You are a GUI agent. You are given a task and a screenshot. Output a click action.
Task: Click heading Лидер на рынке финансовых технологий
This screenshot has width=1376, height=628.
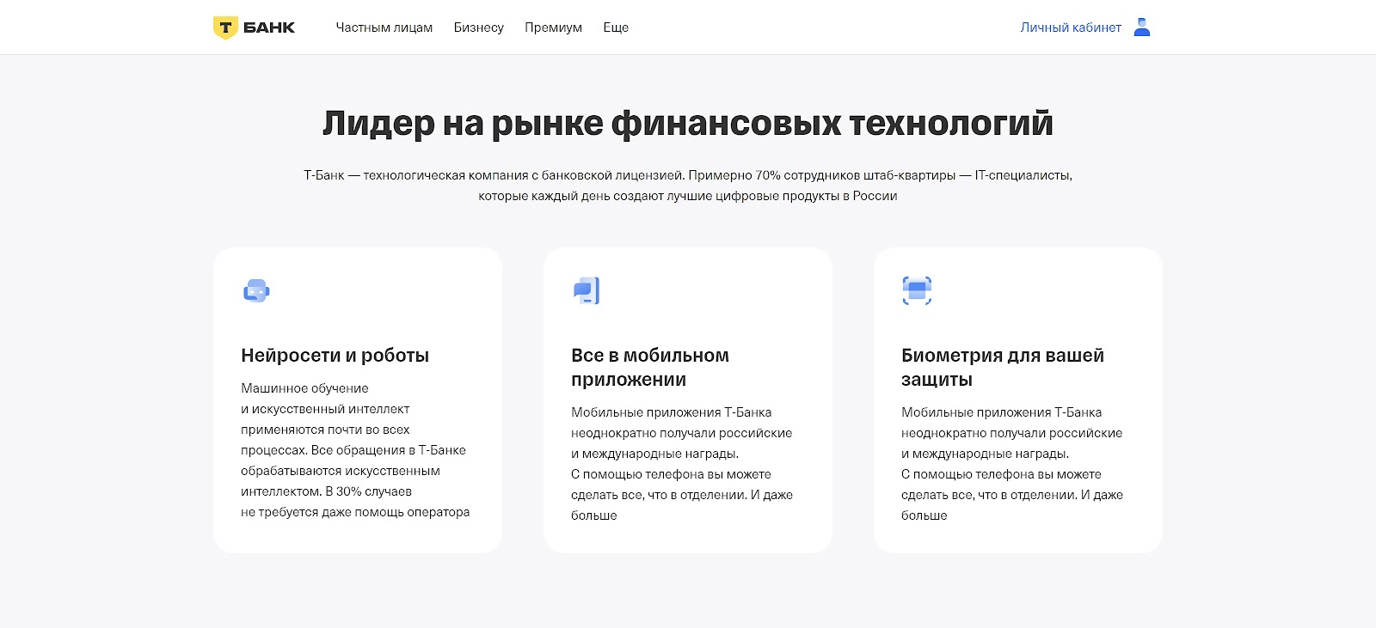point(688,124)
